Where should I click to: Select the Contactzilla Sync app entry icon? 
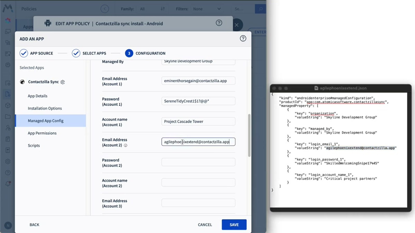click(22, 82)
